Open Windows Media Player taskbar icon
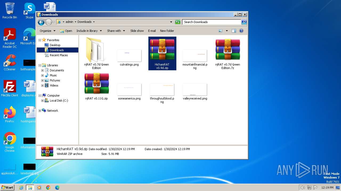341x191 pixels. click(x=39, y=188)
